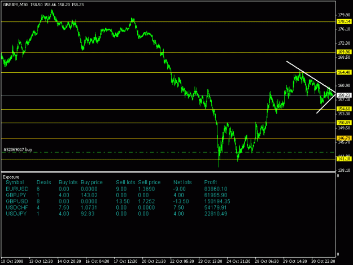Viewport: 353px width, 265px height.
Task: Click the Profit column header
Action: [210, 183]
